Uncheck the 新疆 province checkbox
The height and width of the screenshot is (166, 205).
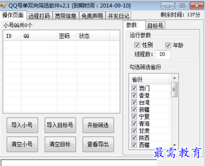[x=134, y=109]
